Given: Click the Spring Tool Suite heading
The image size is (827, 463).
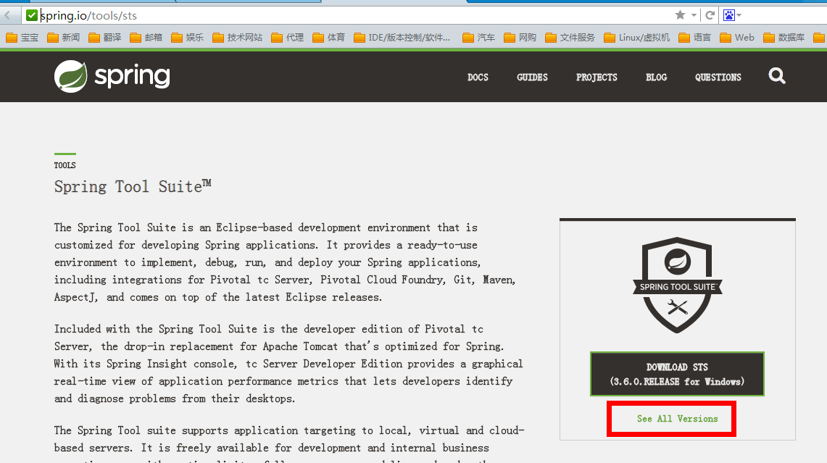Looking at the screenshot, I should 133,187.
